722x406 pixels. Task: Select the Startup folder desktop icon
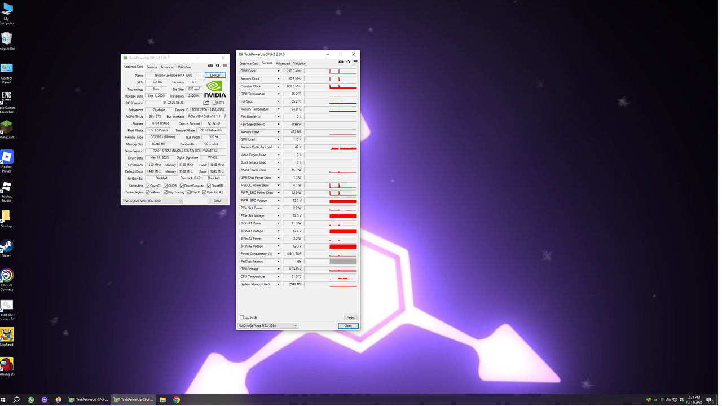[7, 219]
